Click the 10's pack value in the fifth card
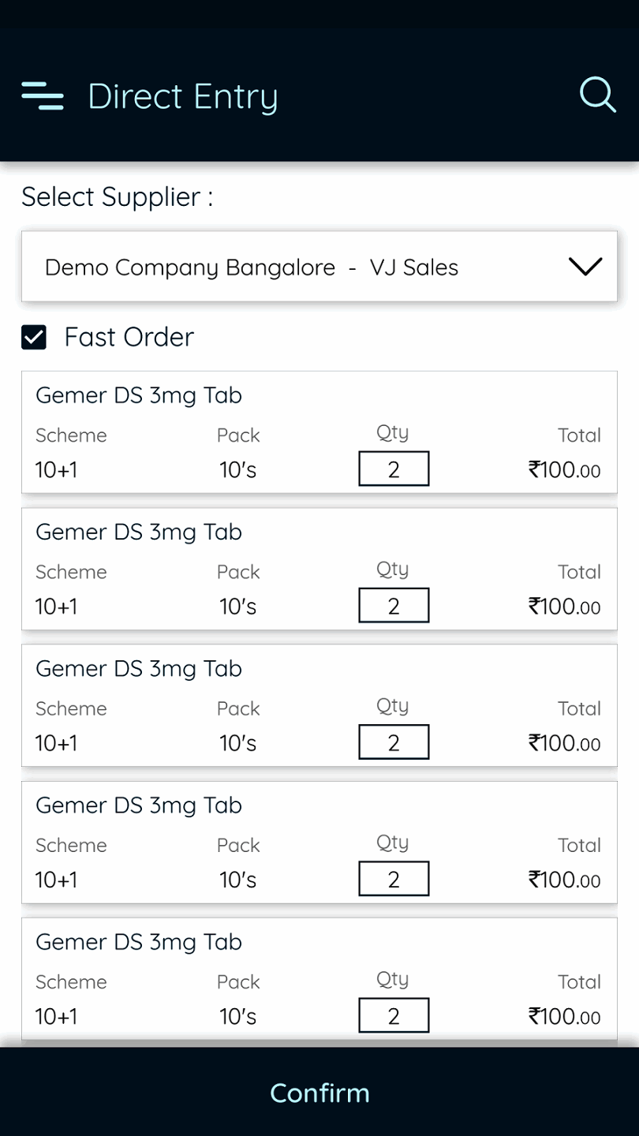The height and width of the screenshot is (1136, 639). point(237,1016)
